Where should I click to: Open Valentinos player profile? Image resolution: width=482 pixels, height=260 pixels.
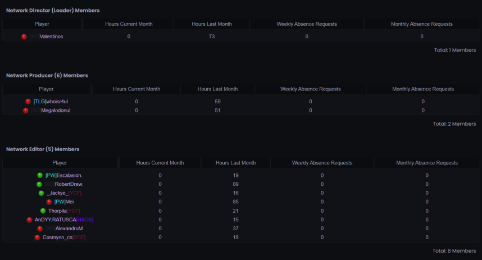tap(51, 37)
